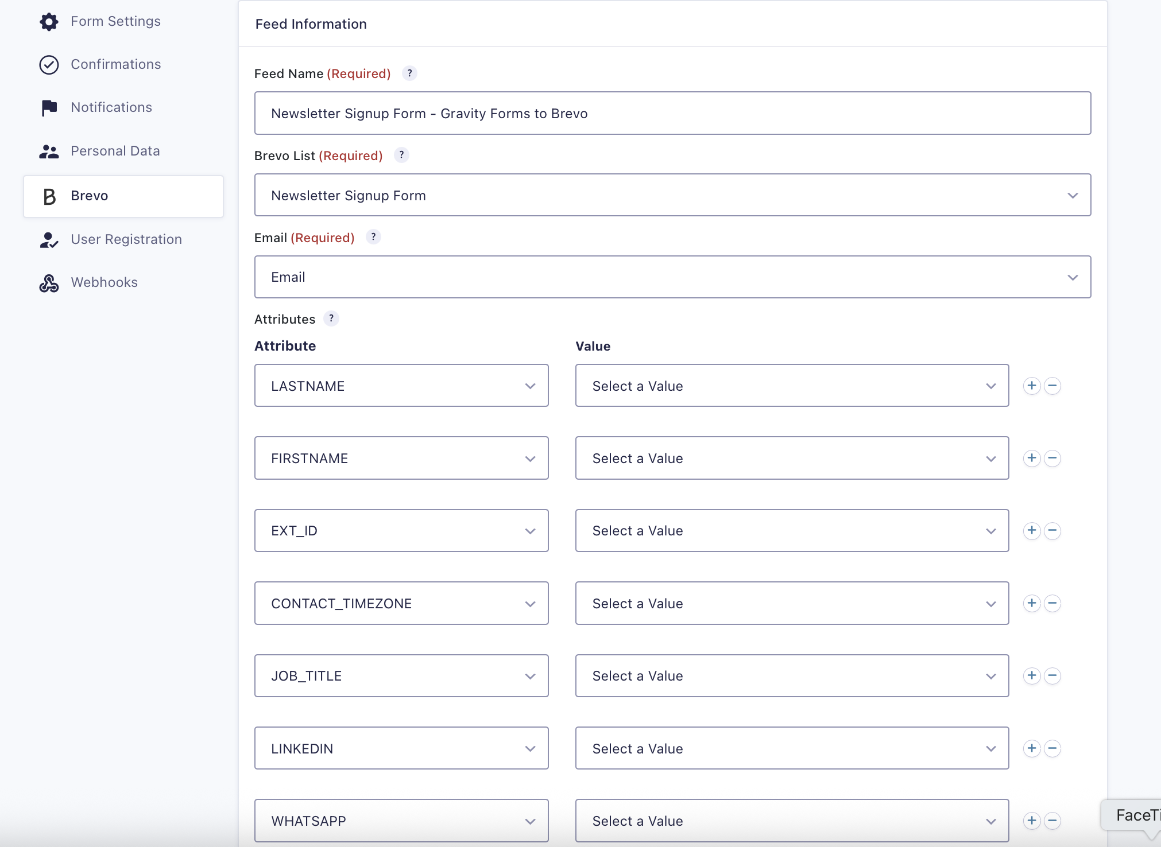The width and height of the screenshot is (1161, 847).
Task: Remove the JOB_TITLE attribute row
Action: [1052, 675]
